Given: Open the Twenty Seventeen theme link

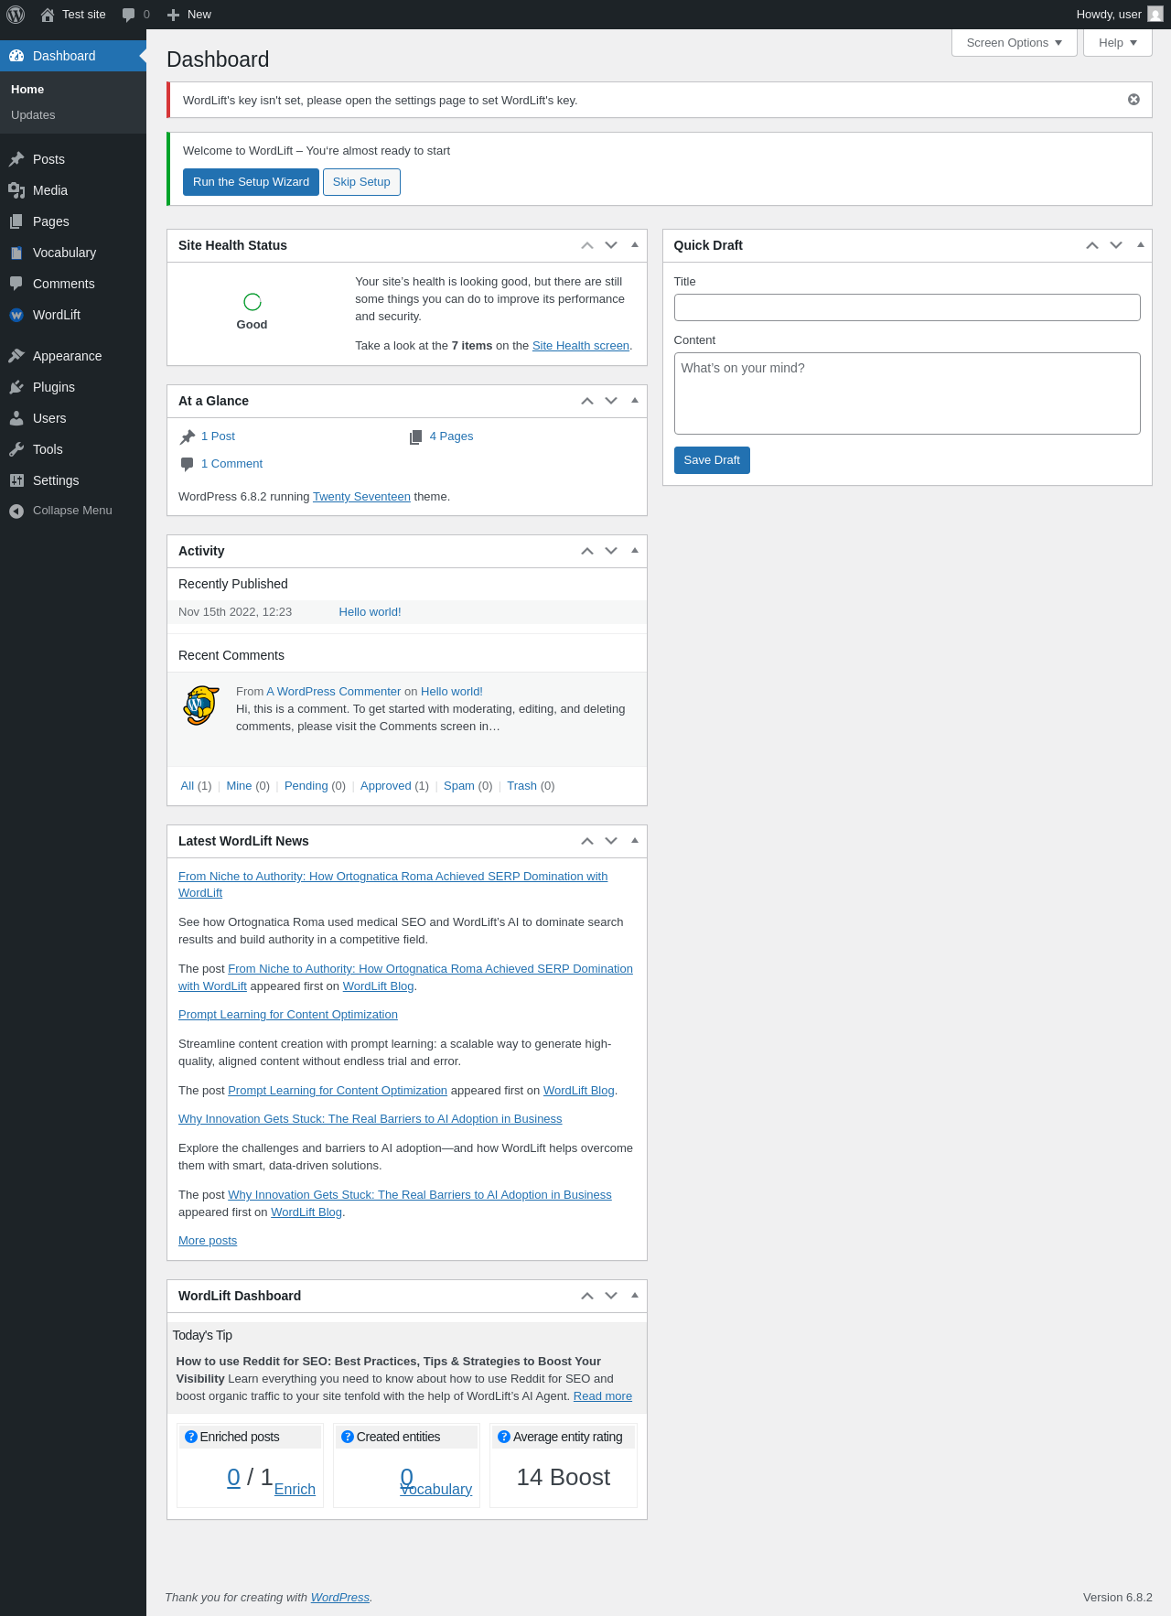Looking at the screenshot, I should click(361, 497).
